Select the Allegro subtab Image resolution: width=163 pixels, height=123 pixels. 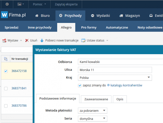[66, 27]
